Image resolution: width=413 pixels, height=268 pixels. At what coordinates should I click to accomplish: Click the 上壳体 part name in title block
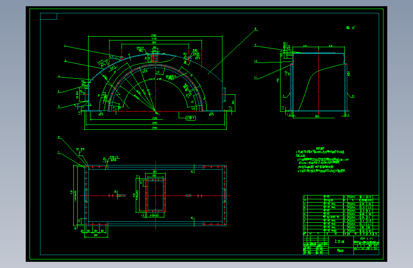click(339, 241)
